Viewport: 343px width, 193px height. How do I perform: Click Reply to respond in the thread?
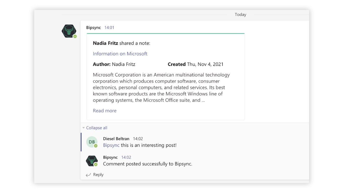pyautogui.click(x=98, y=175)
